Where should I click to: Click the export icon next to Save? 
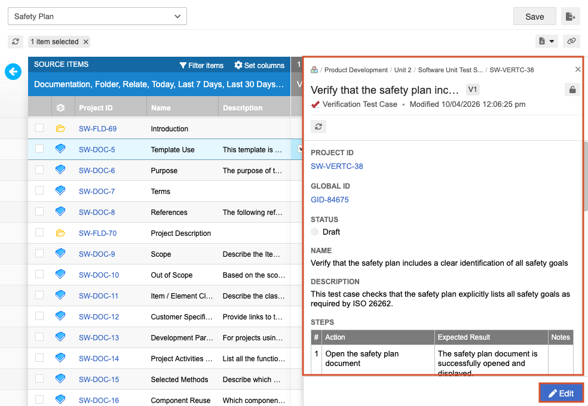pyautogui.click(x=571, y=17)
